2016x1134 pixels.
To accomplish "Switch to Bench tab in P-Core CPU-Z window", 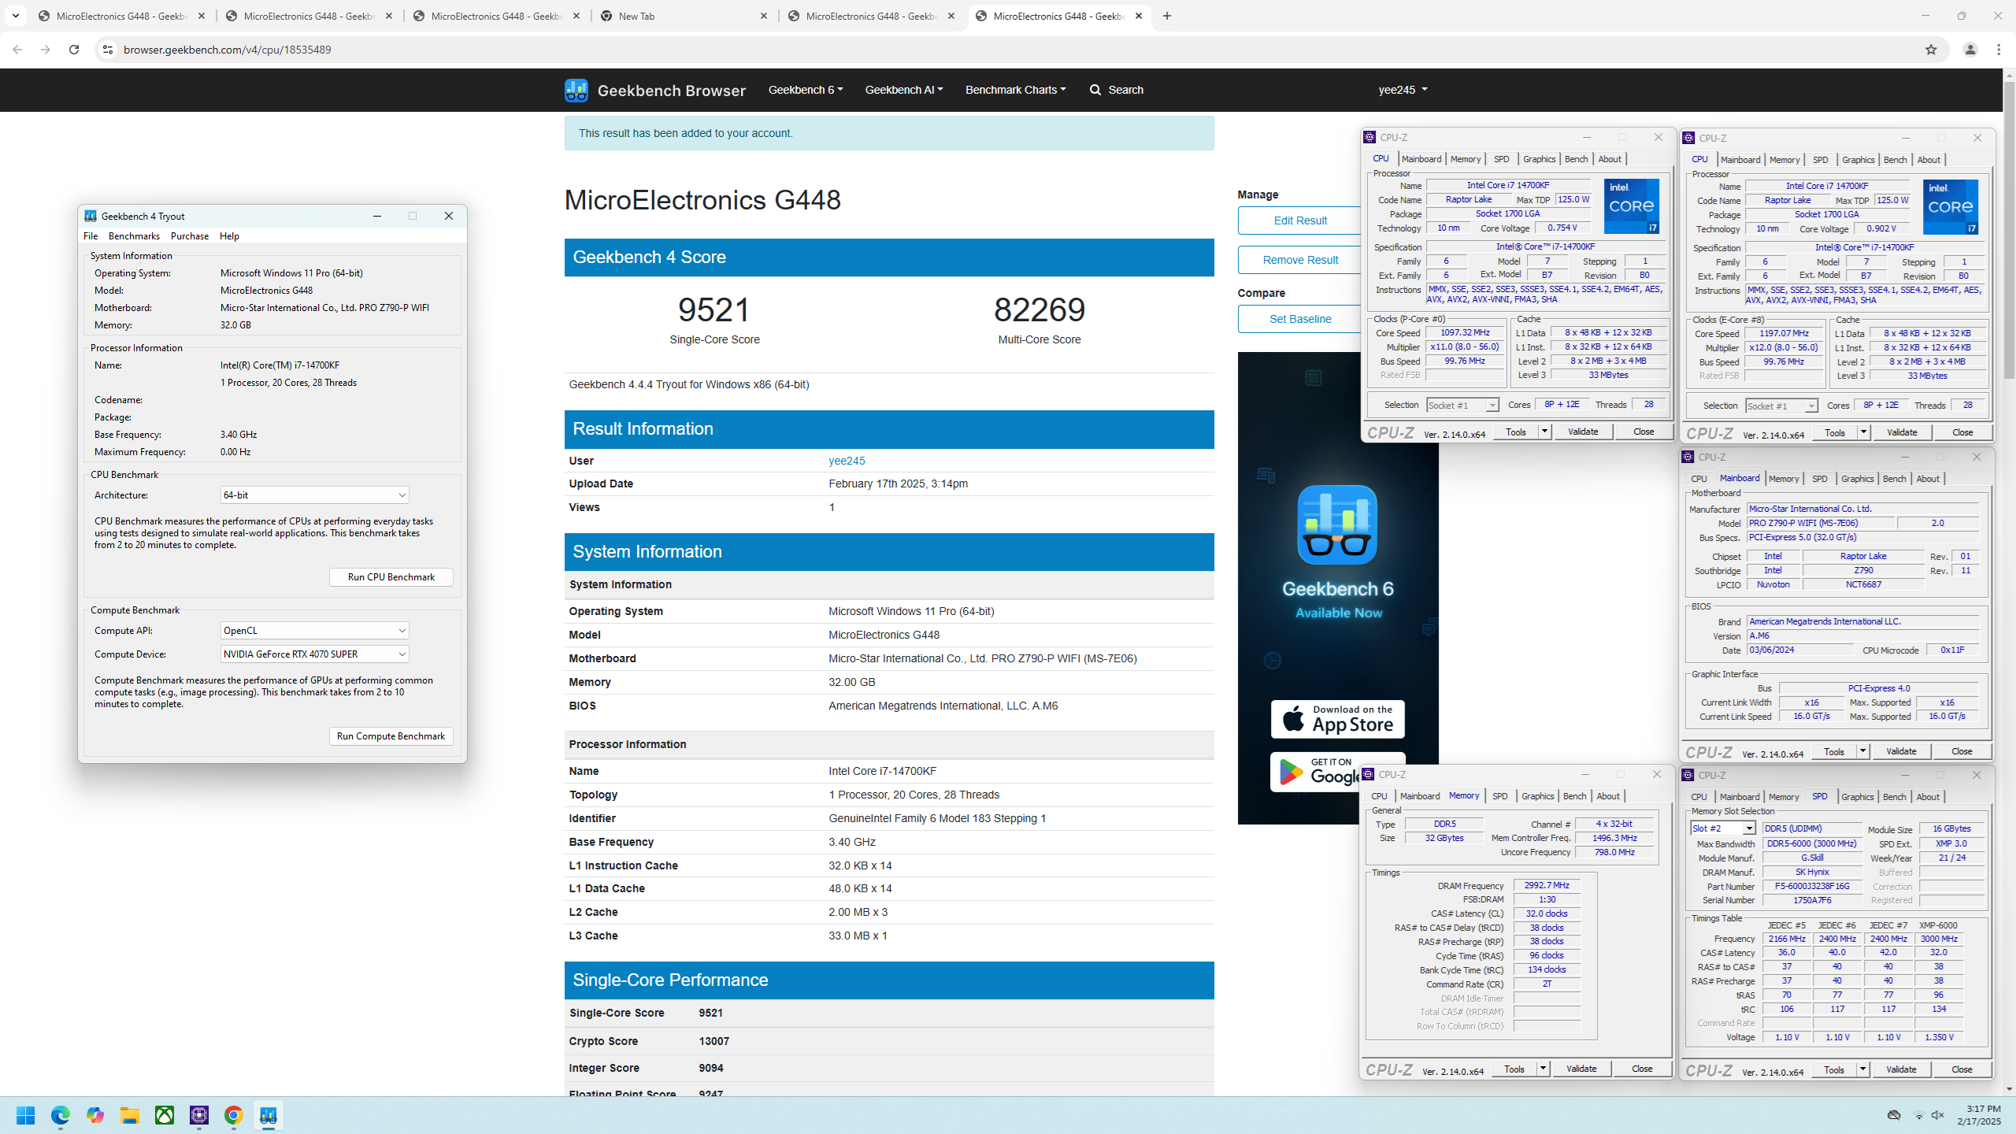I will coord(1576,159).
